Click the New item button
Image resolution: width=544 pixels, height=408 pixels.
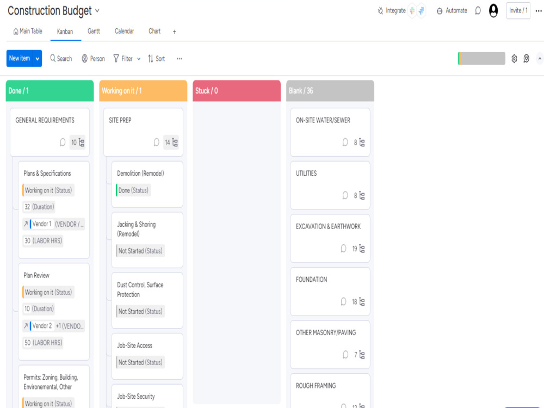point(20,58)
